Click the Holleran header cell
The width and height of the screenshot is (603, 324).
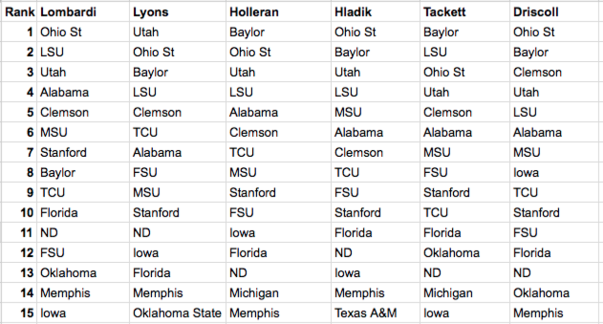278,12
